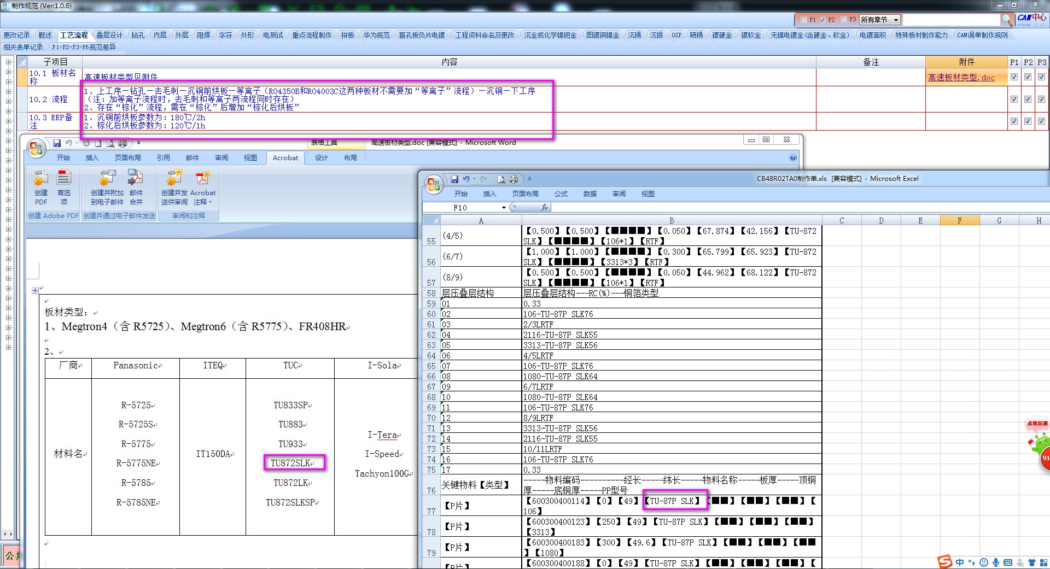The height and width of the screenshot is (569, 1050).
Task: Toggle P1 checkbox for row 10.2 流程
Action: tap(1014, 99)
